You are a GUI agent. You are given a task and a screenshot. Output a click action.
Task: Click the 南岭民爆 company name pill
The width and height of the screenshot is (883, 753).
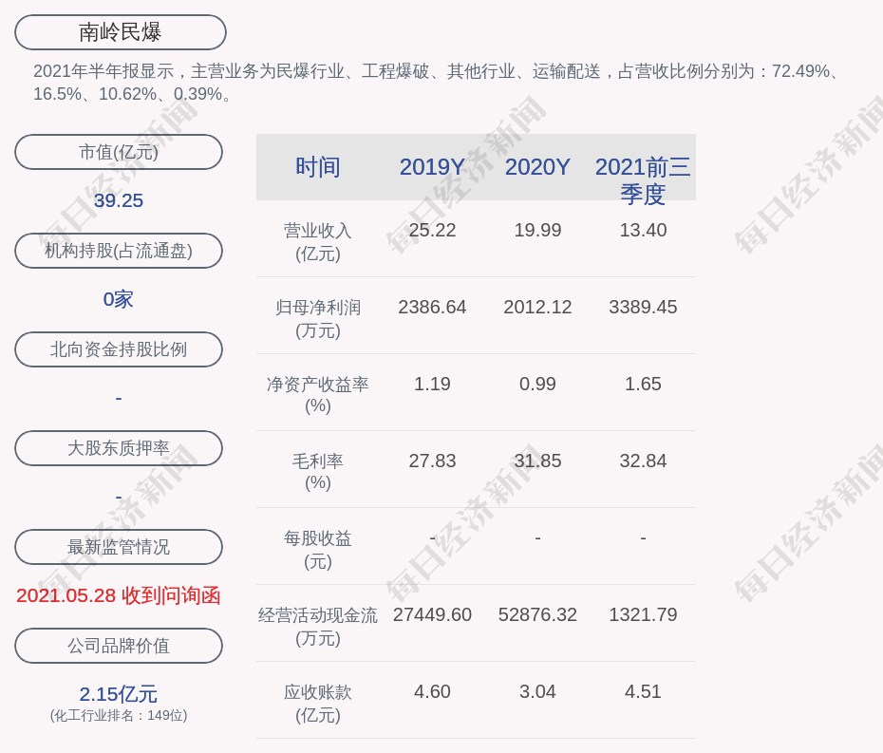[121, 32]
